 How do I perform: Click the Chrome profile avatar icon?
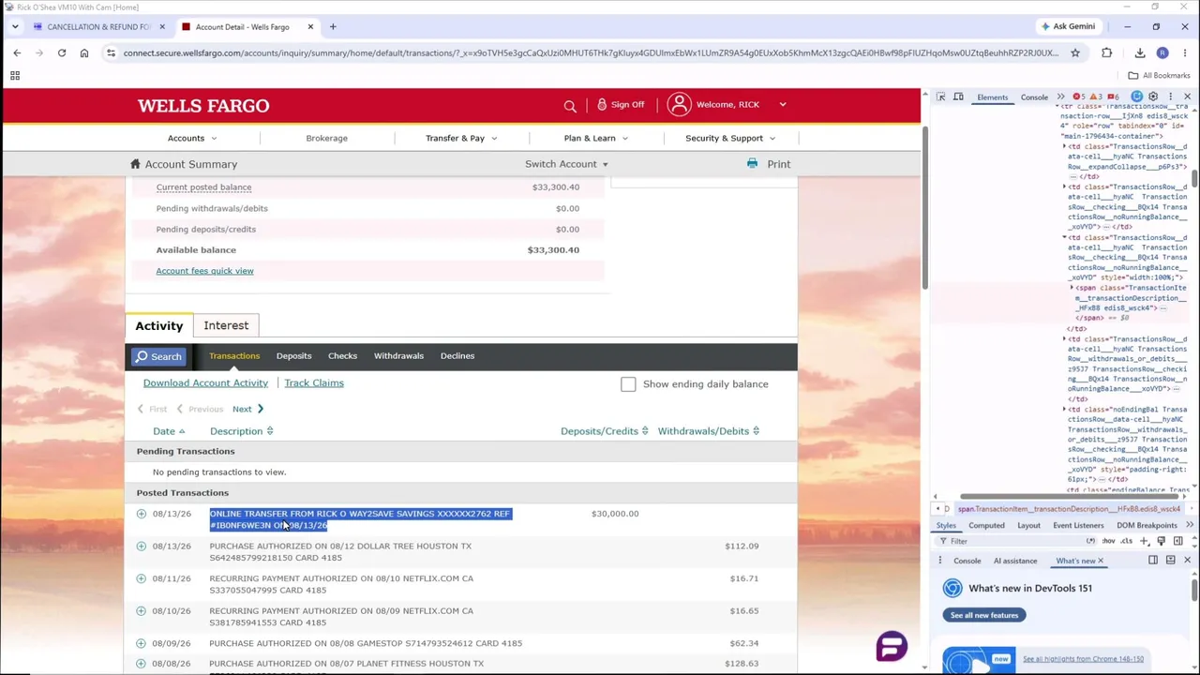pos(1162,53)
